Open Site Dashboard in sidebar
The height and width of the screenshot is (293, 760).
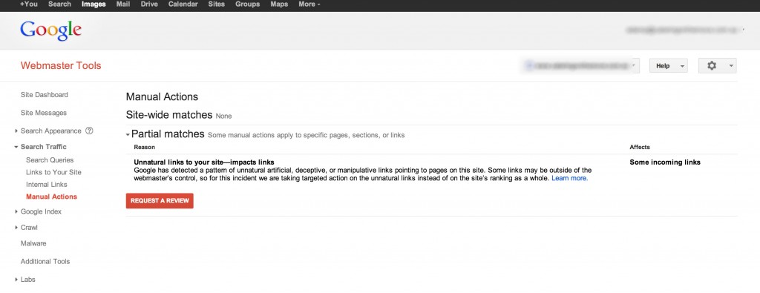point(44,95)
